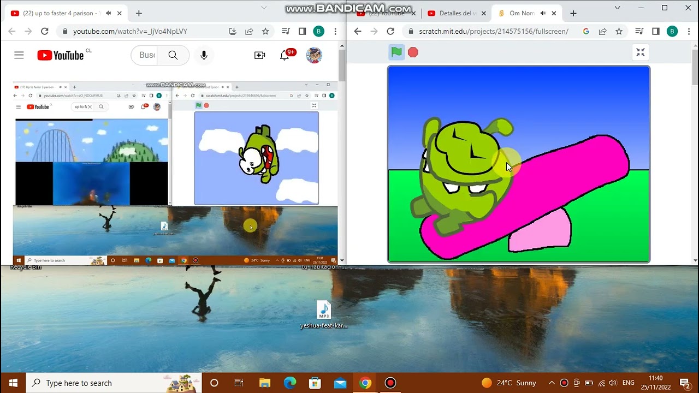Viewport: 699px width, 393px height.
Task: Click the scratch.mit.edu address bar URL
Action: click(494, 31)
